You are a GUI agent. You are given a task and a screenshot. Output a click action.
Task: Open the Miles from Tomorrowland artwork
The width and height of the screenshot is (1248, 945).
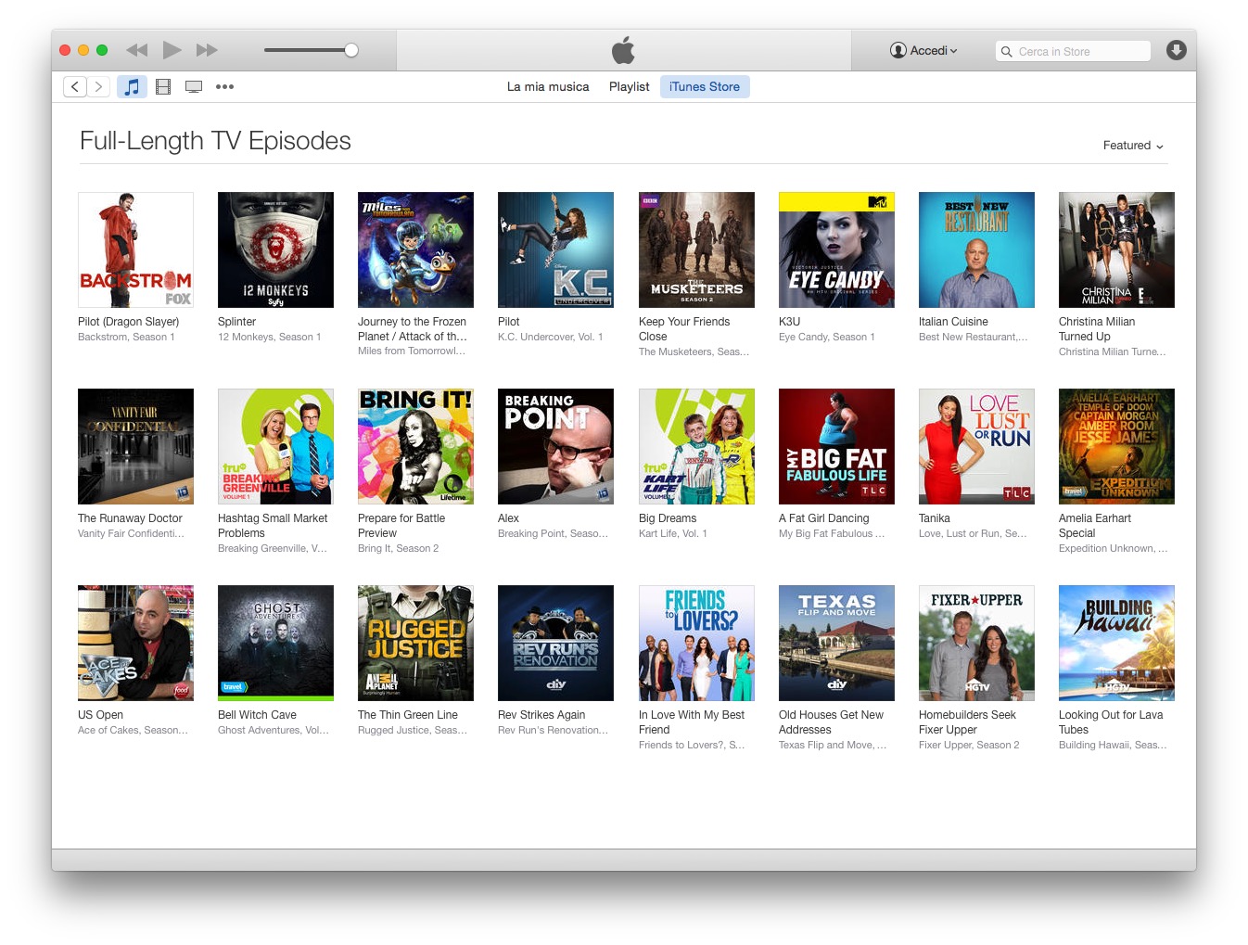pyautogui.click(x=415, y=249)
